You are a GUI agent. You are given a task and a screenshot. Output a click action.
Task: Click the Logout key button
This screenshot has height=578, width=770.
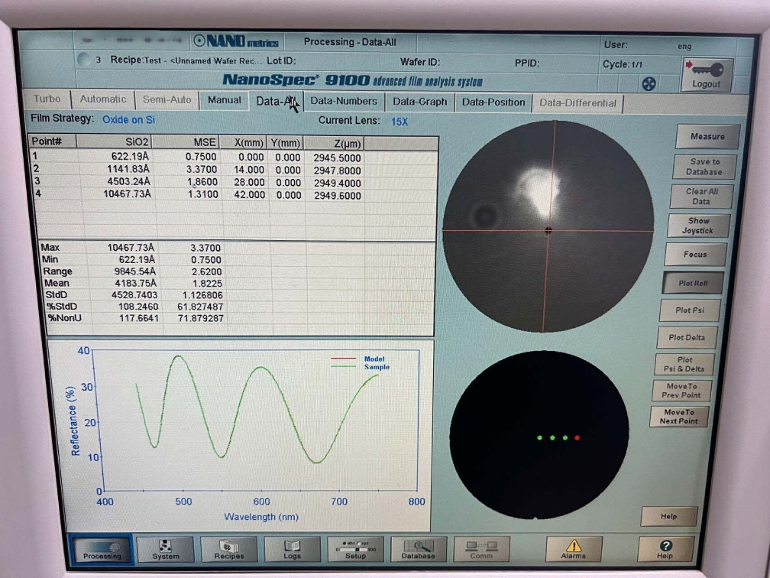click(x=706, y=75)
